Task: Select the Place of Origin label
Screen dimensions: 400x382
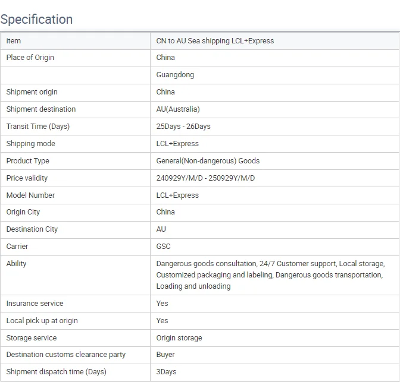Action: [x=30, y=58]
